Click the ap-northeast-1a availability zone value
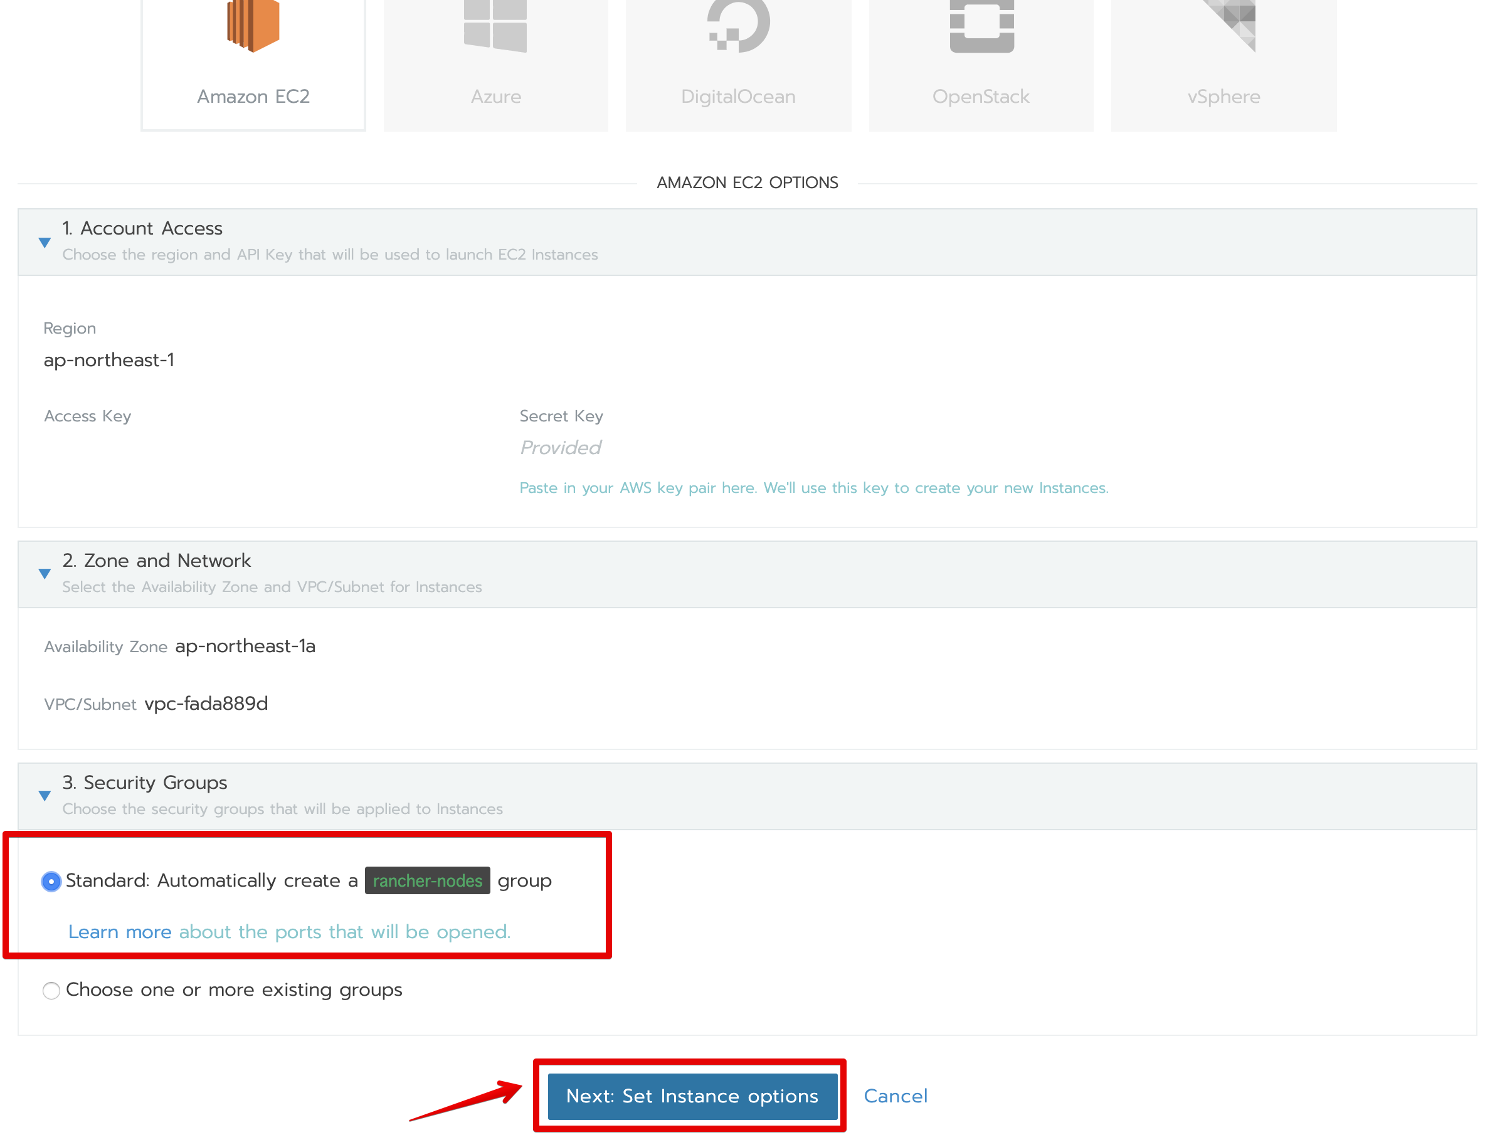The width and height of the screenshot is (1490, 1135). [245, 646]
